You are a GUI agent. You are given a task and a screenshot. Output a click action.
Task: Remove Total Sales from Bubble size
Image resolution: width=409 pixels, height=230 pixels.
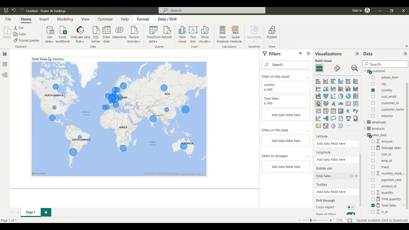(x=356, y=176)
